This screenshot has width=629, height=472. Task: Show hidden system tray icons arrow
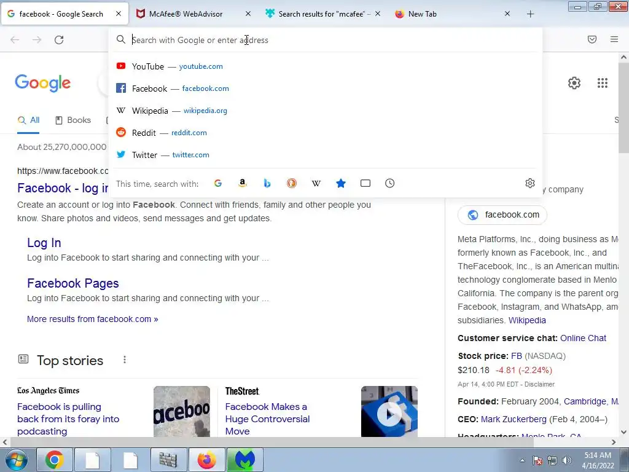(522, 460)
